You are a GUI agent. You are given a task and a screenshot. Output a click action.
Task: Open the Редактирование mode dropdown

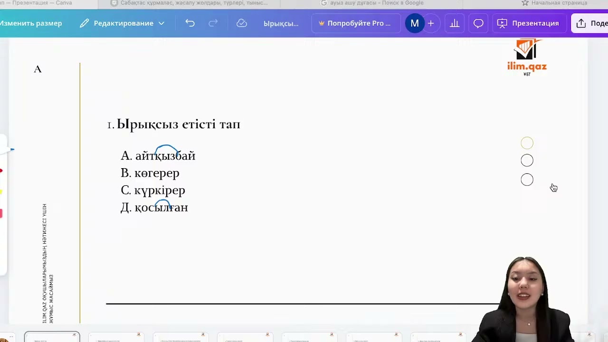(x=122, y=23)
